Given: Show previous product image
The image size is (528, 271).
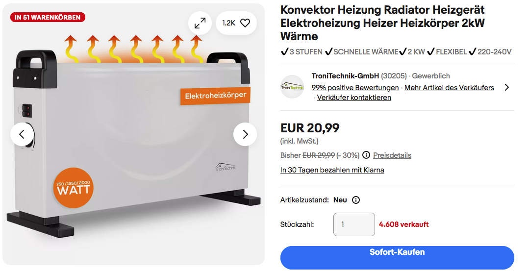Looking at the screenshot, I should coord(22,134).
